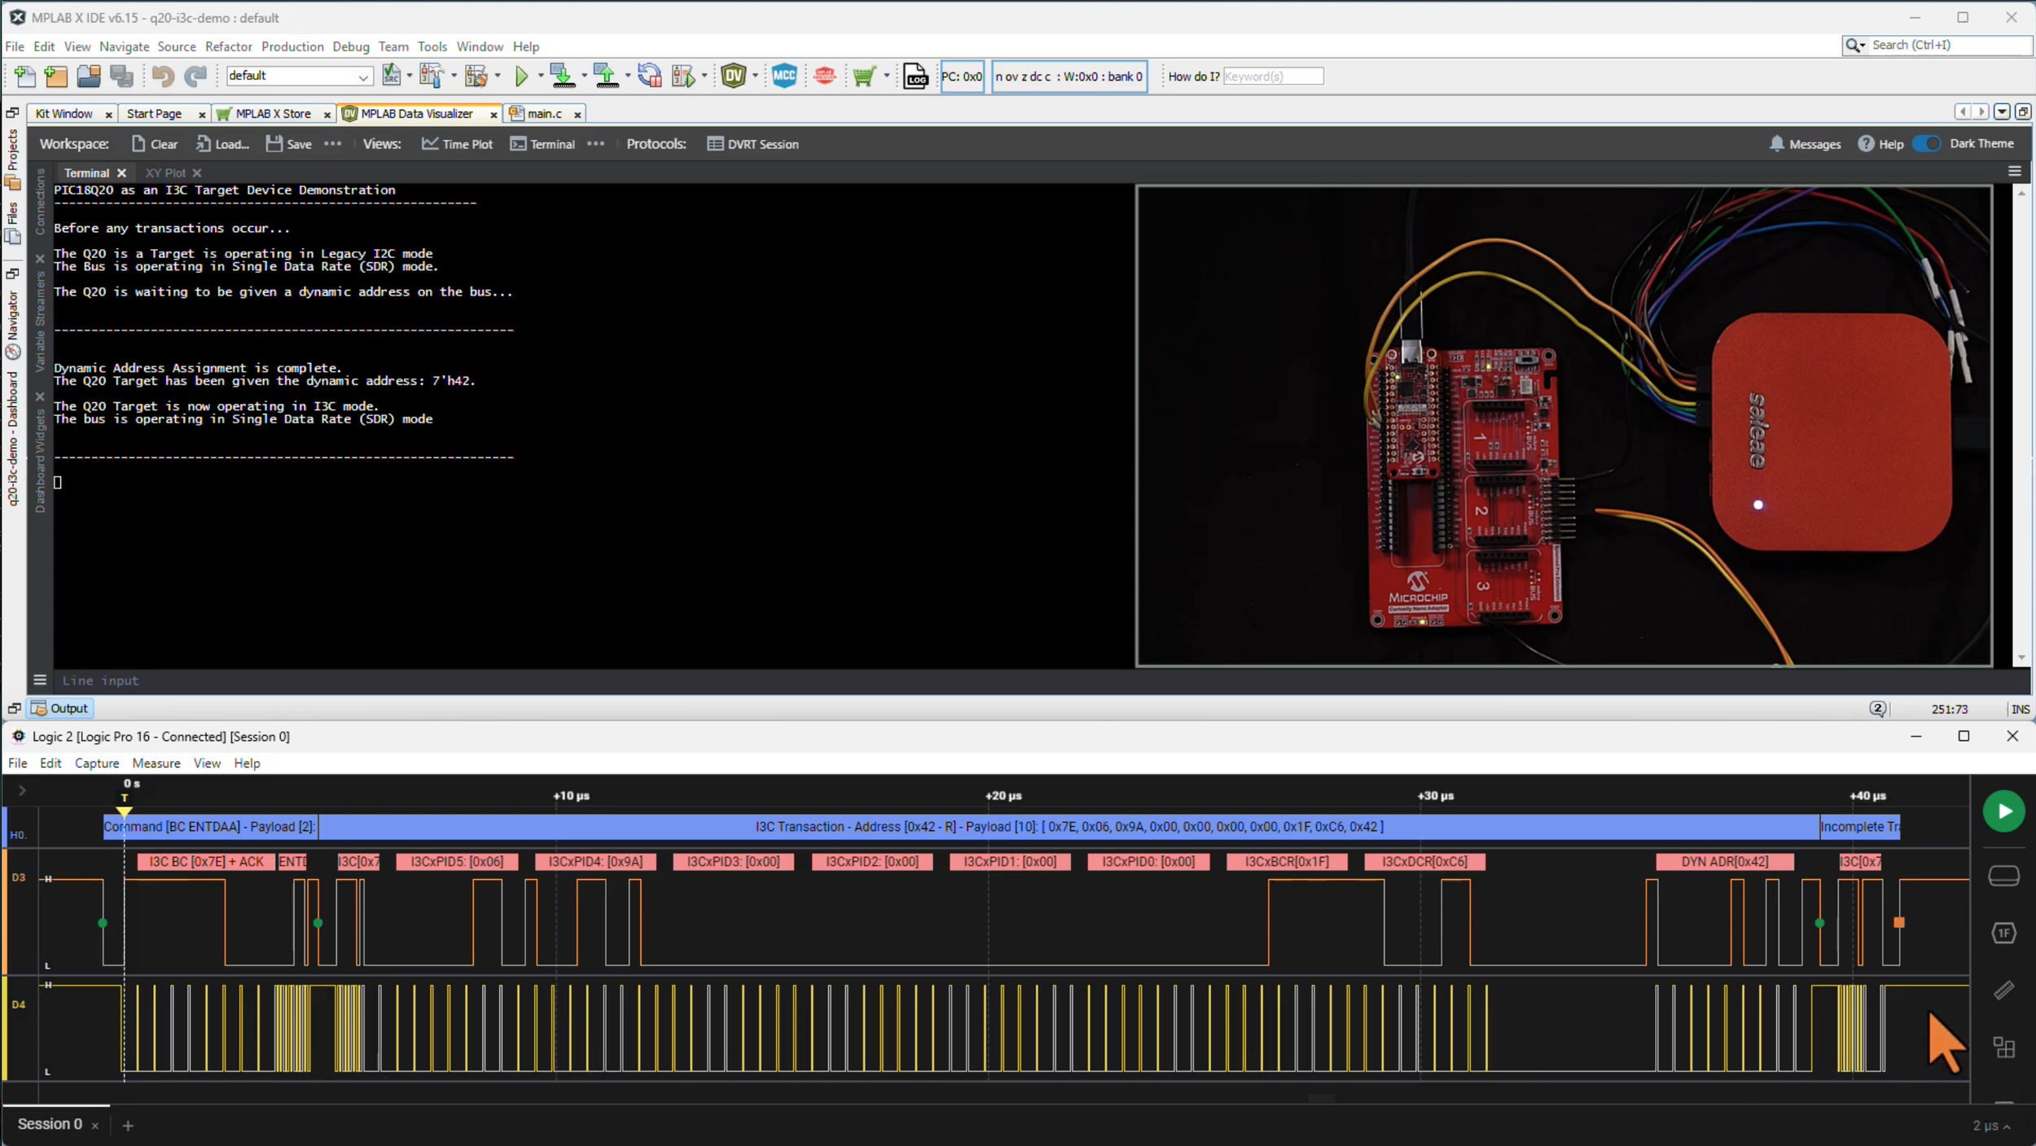Click Make and Program Device icon
Image resolution: width=2036 pixels, height=1146 pixels.
[562, 76]
